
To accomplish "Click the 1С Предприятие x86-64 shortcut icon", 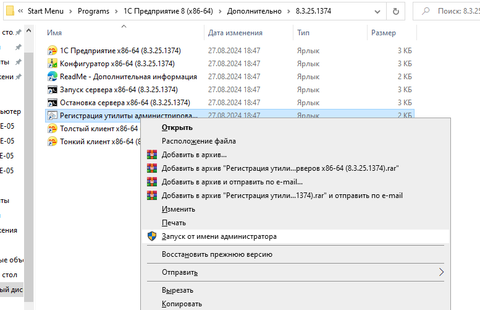I will point(53,51).
